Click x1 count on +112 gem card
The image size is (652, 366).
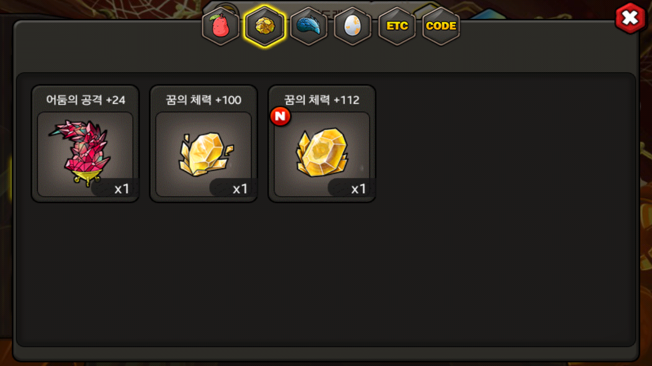[x=359, y=189]
